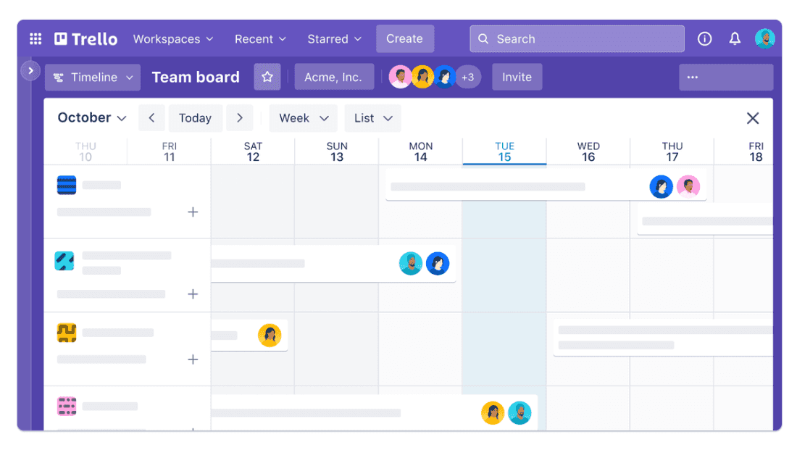
Task: Open the Recent menu
Action: point(260,39)
